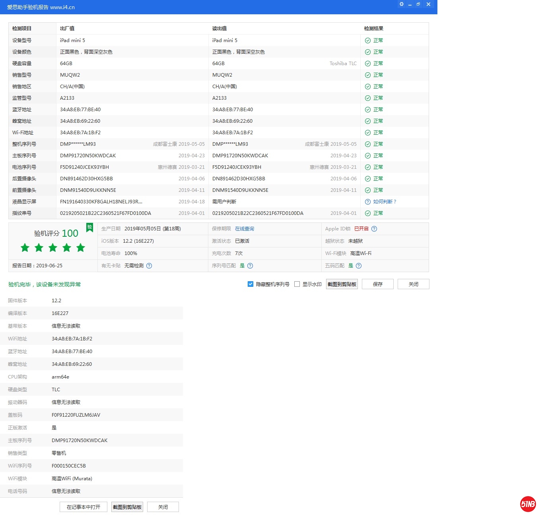Enable the 显示水印 checkbox
This screenshot has width=540, height=516.
point(297,284)
